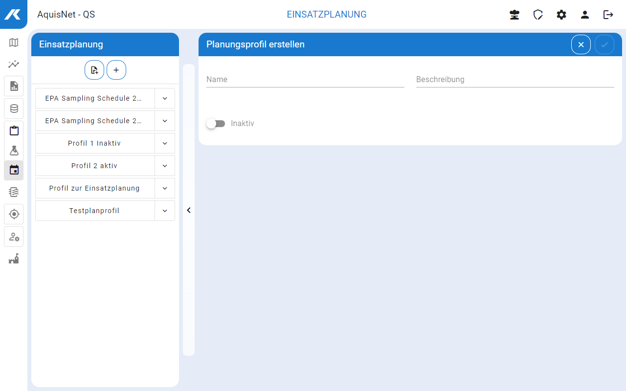This screenshot has width=626, height=391.
Task: Click the shield edit icon in header
Action: point(538,15)
